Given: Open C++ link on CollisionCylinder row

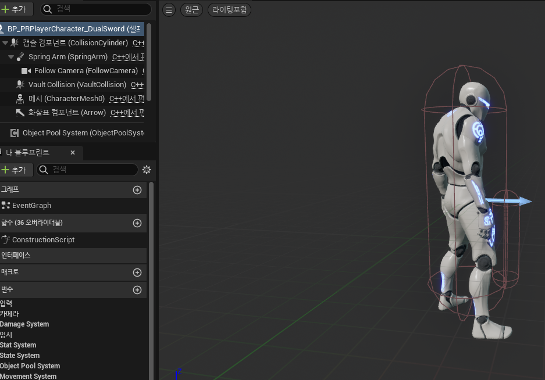Looking at the screenshot, I should click(x=138, y=43).
